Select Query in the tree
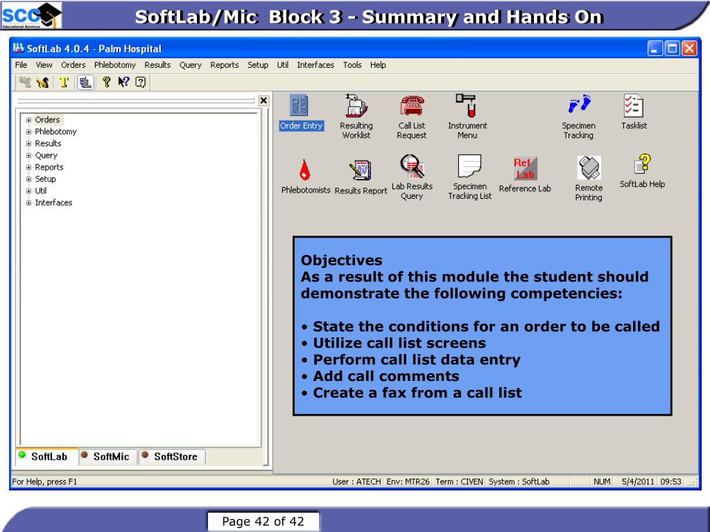 click(x=46, y=155)
